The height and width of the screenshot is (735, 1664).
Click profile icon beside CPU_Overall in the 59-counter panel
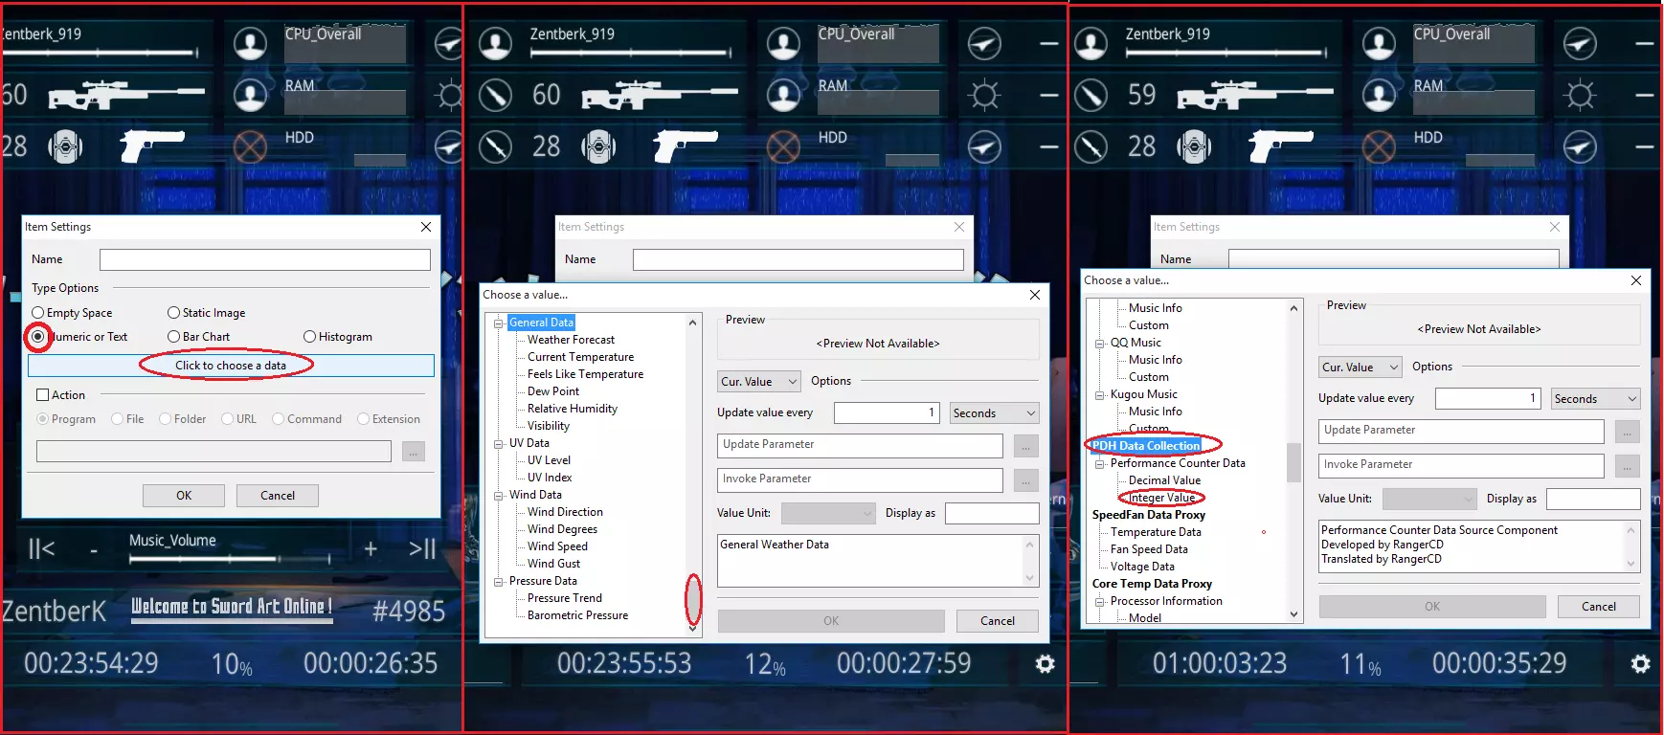point(1379,43)
